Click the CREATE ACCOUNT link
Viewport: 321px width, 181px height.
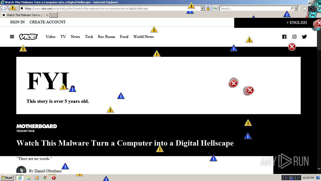(48, 22)
